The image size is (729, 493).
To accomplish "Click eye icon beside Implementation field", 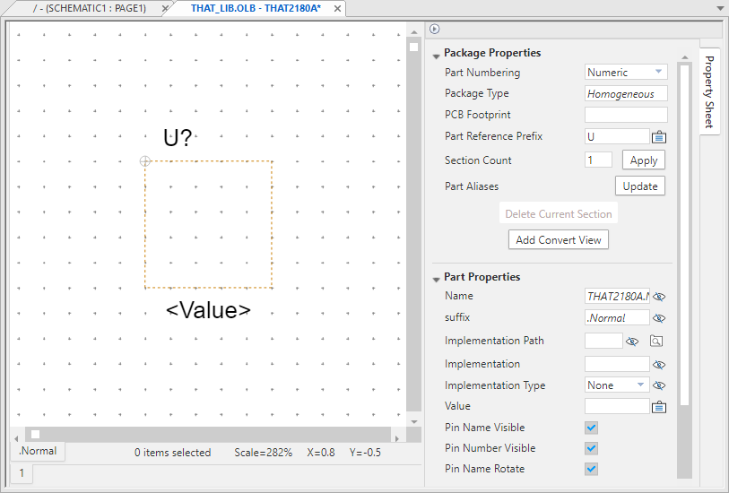I will pos(660,365).
